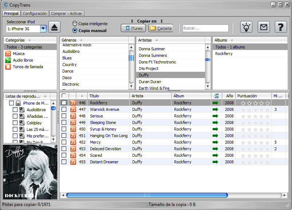Sort tracks by Puntuación column header
292x210 pixels.
point(254,96)
